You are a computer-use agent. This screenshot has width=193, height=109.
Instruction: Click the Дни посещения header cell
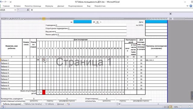tap(81, 40)
